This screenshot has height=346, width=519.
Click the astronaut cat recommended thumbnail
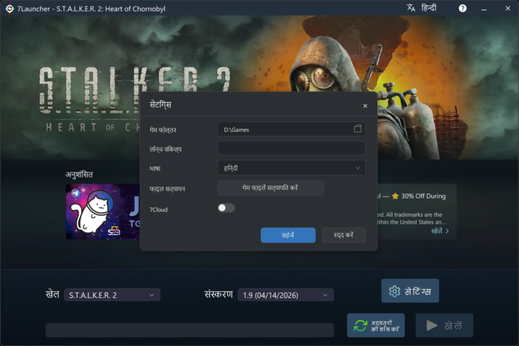point(103,212)
